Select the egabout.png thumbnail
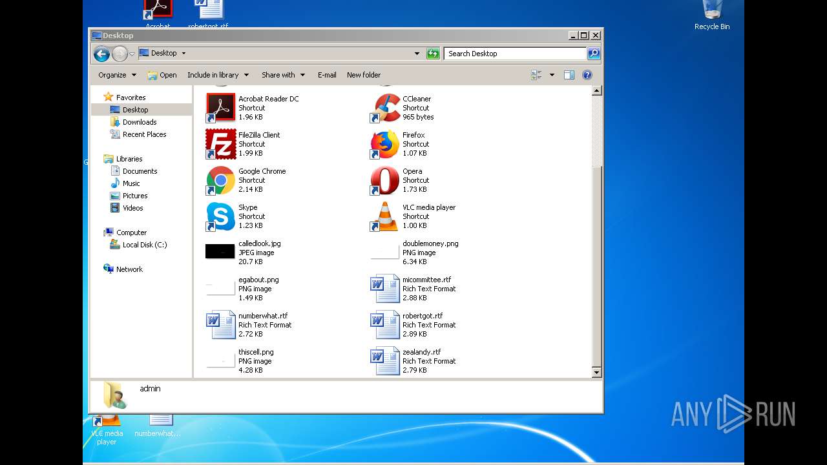The image size is (827, 465). pyautogui.click(x=220, y=288)
